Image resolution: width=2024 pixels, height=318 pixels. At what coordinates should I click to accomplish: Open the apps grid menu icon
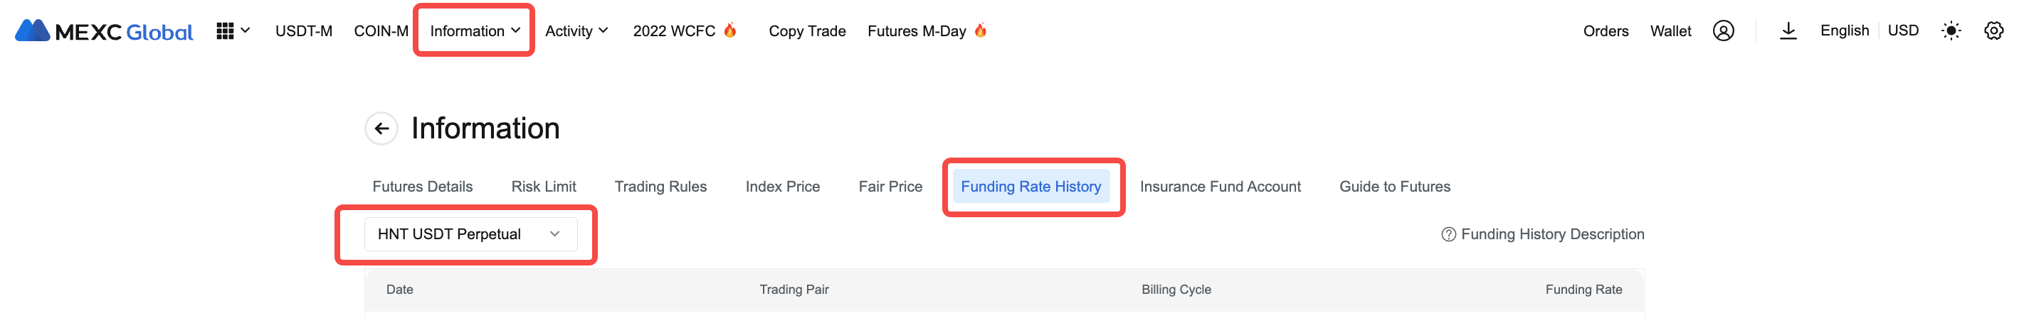(225, 31)
